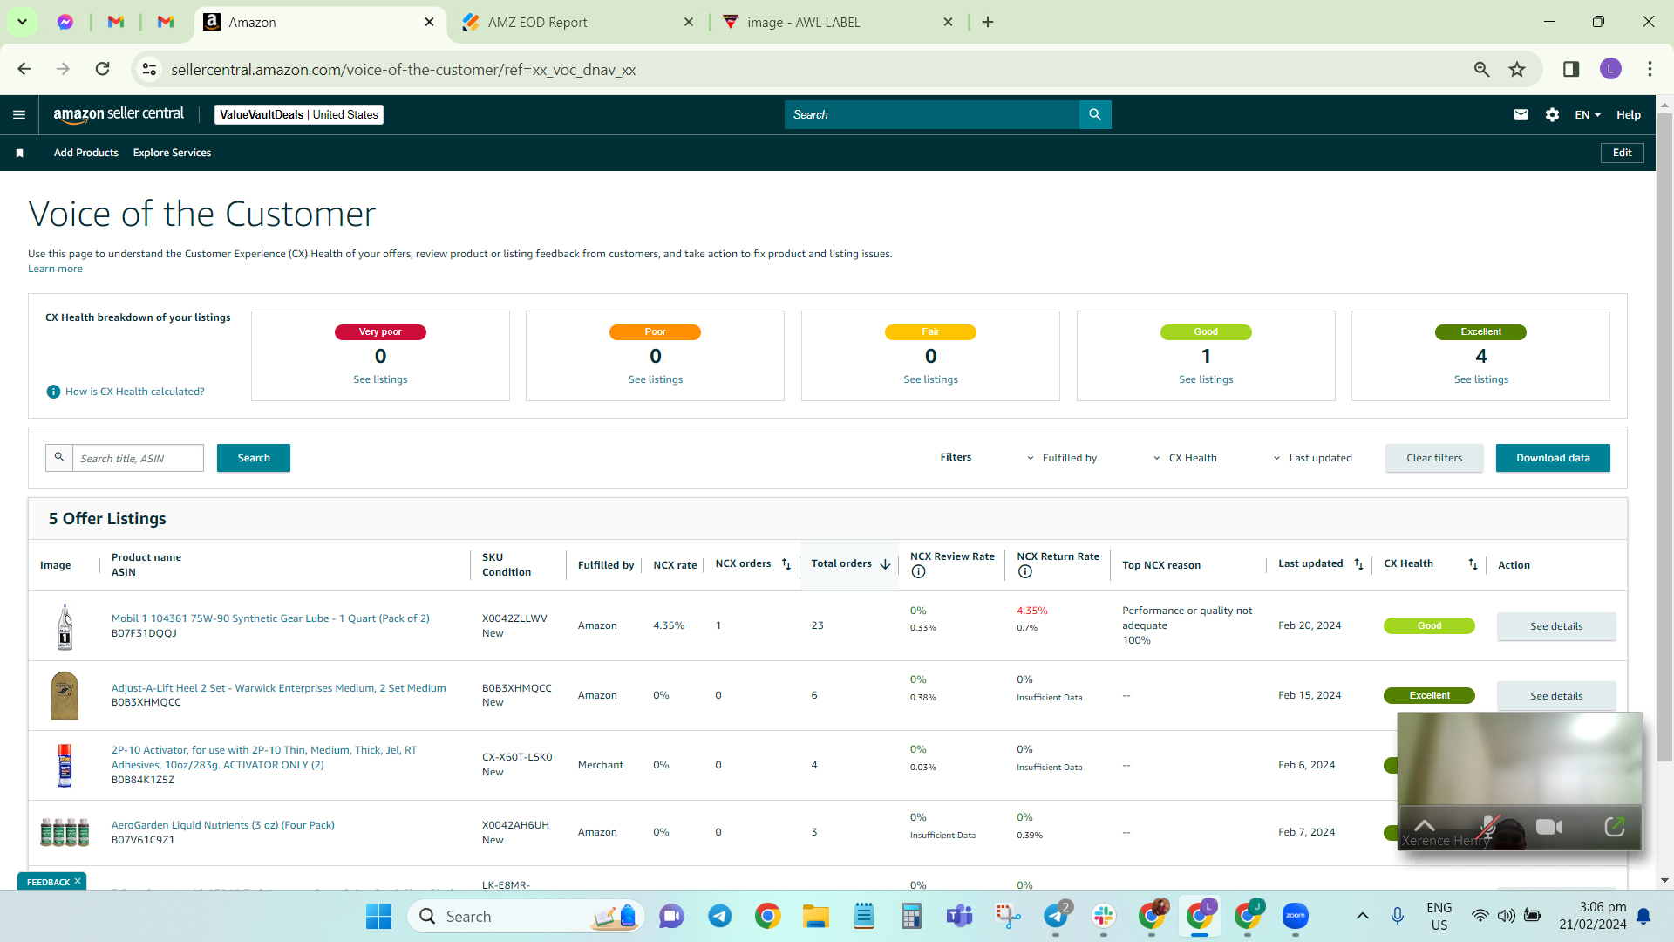Click the 2P-10 Activator product thumbnail
Image resolution: width=1674 pixels, height=942 pixels.
[65, 766]
